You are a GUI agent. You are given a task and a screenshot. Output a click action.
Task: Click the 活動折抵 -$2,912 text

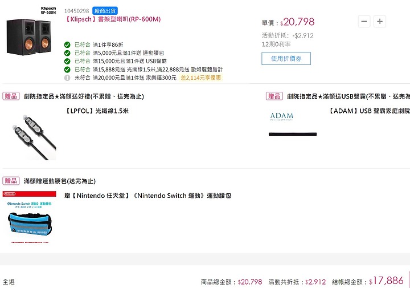288,35
